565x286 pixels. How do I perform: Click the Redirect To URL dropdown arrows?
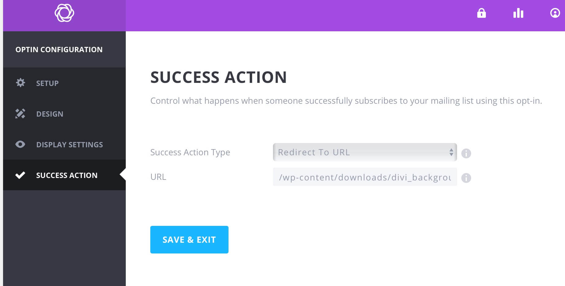(x=451, y=152)
